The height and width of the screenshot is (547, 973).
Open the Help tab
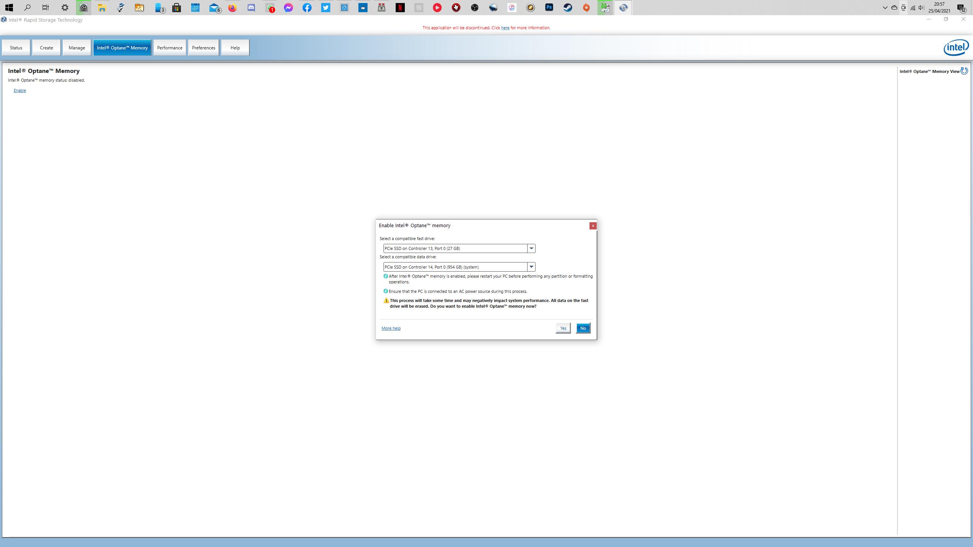coord(235,47)
